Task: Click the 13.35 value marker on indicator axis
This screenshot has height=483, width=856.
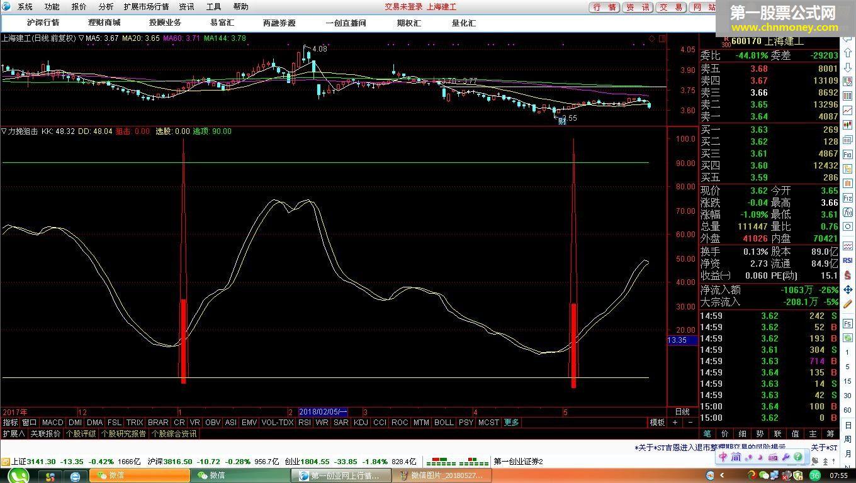Action: tap(682, 340)
